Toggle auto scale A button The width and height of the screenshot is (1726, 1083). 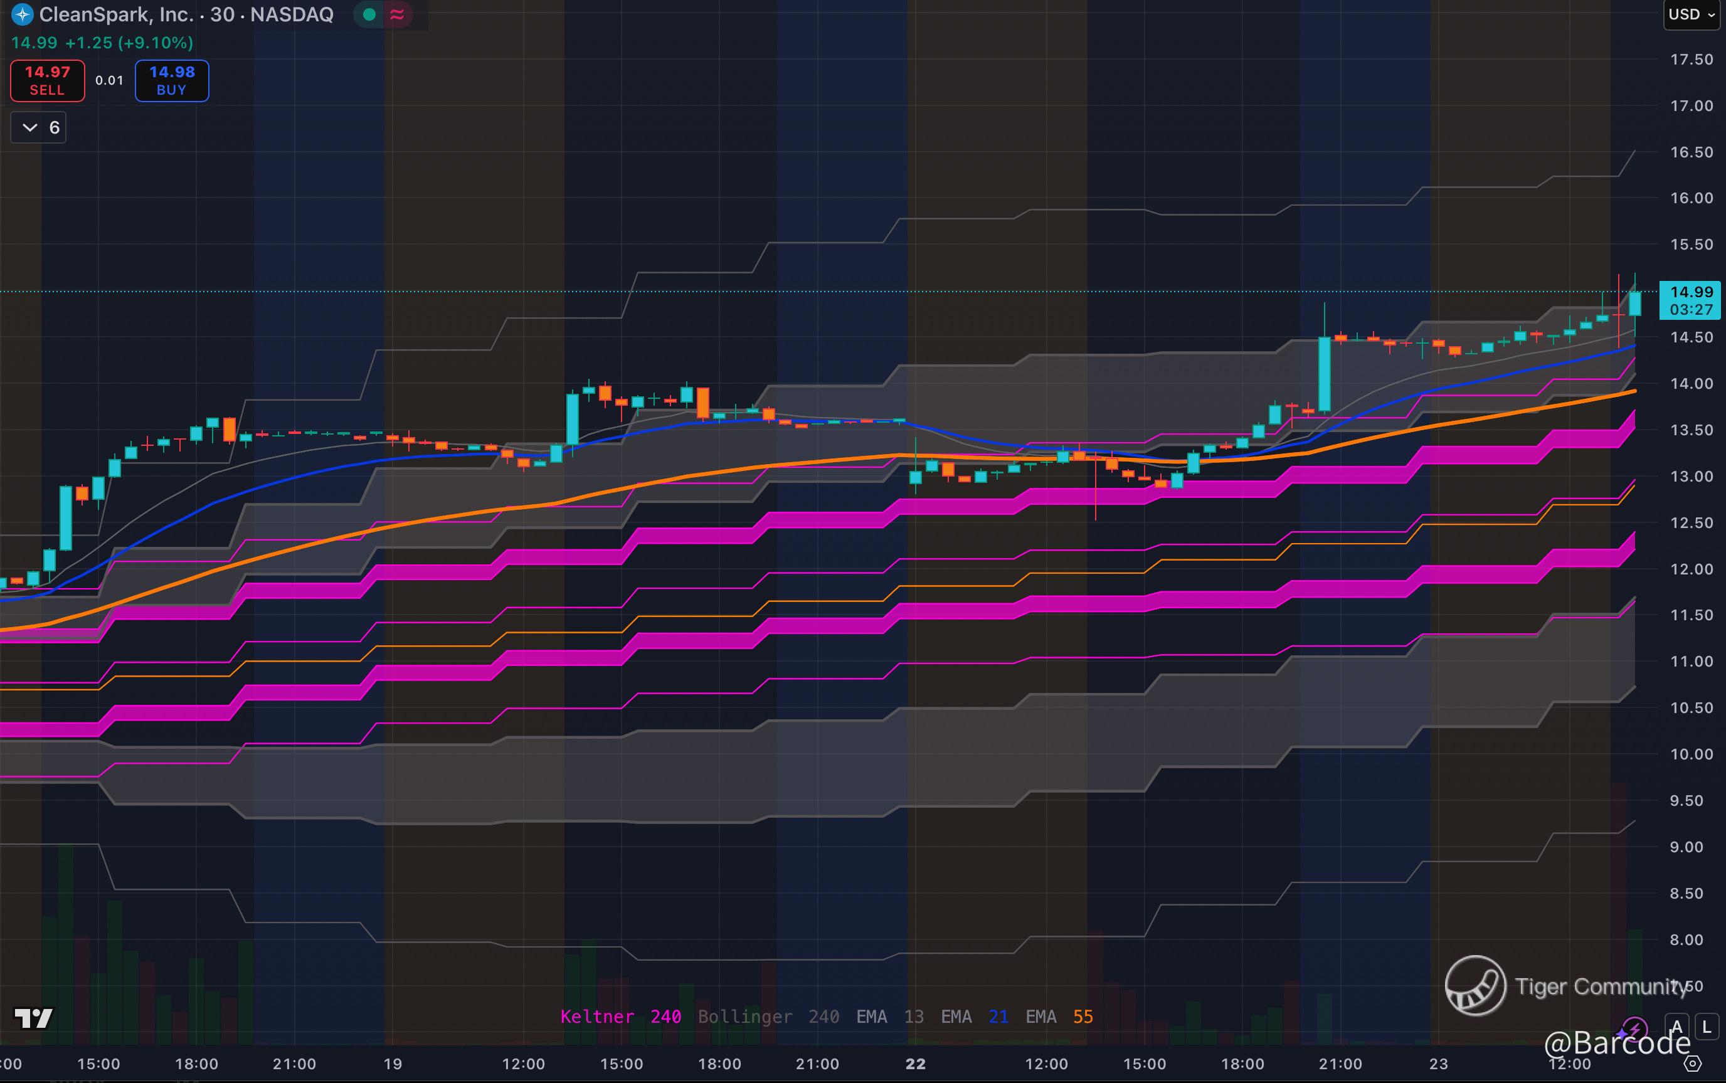click(1676, 1027)
